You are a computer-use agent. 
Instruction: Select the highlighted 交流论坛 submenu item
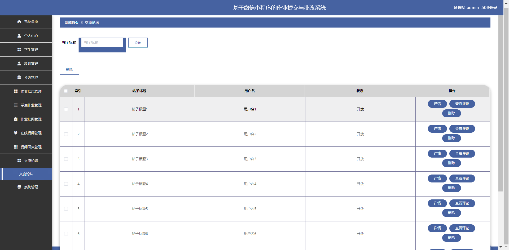coord(26,174)
